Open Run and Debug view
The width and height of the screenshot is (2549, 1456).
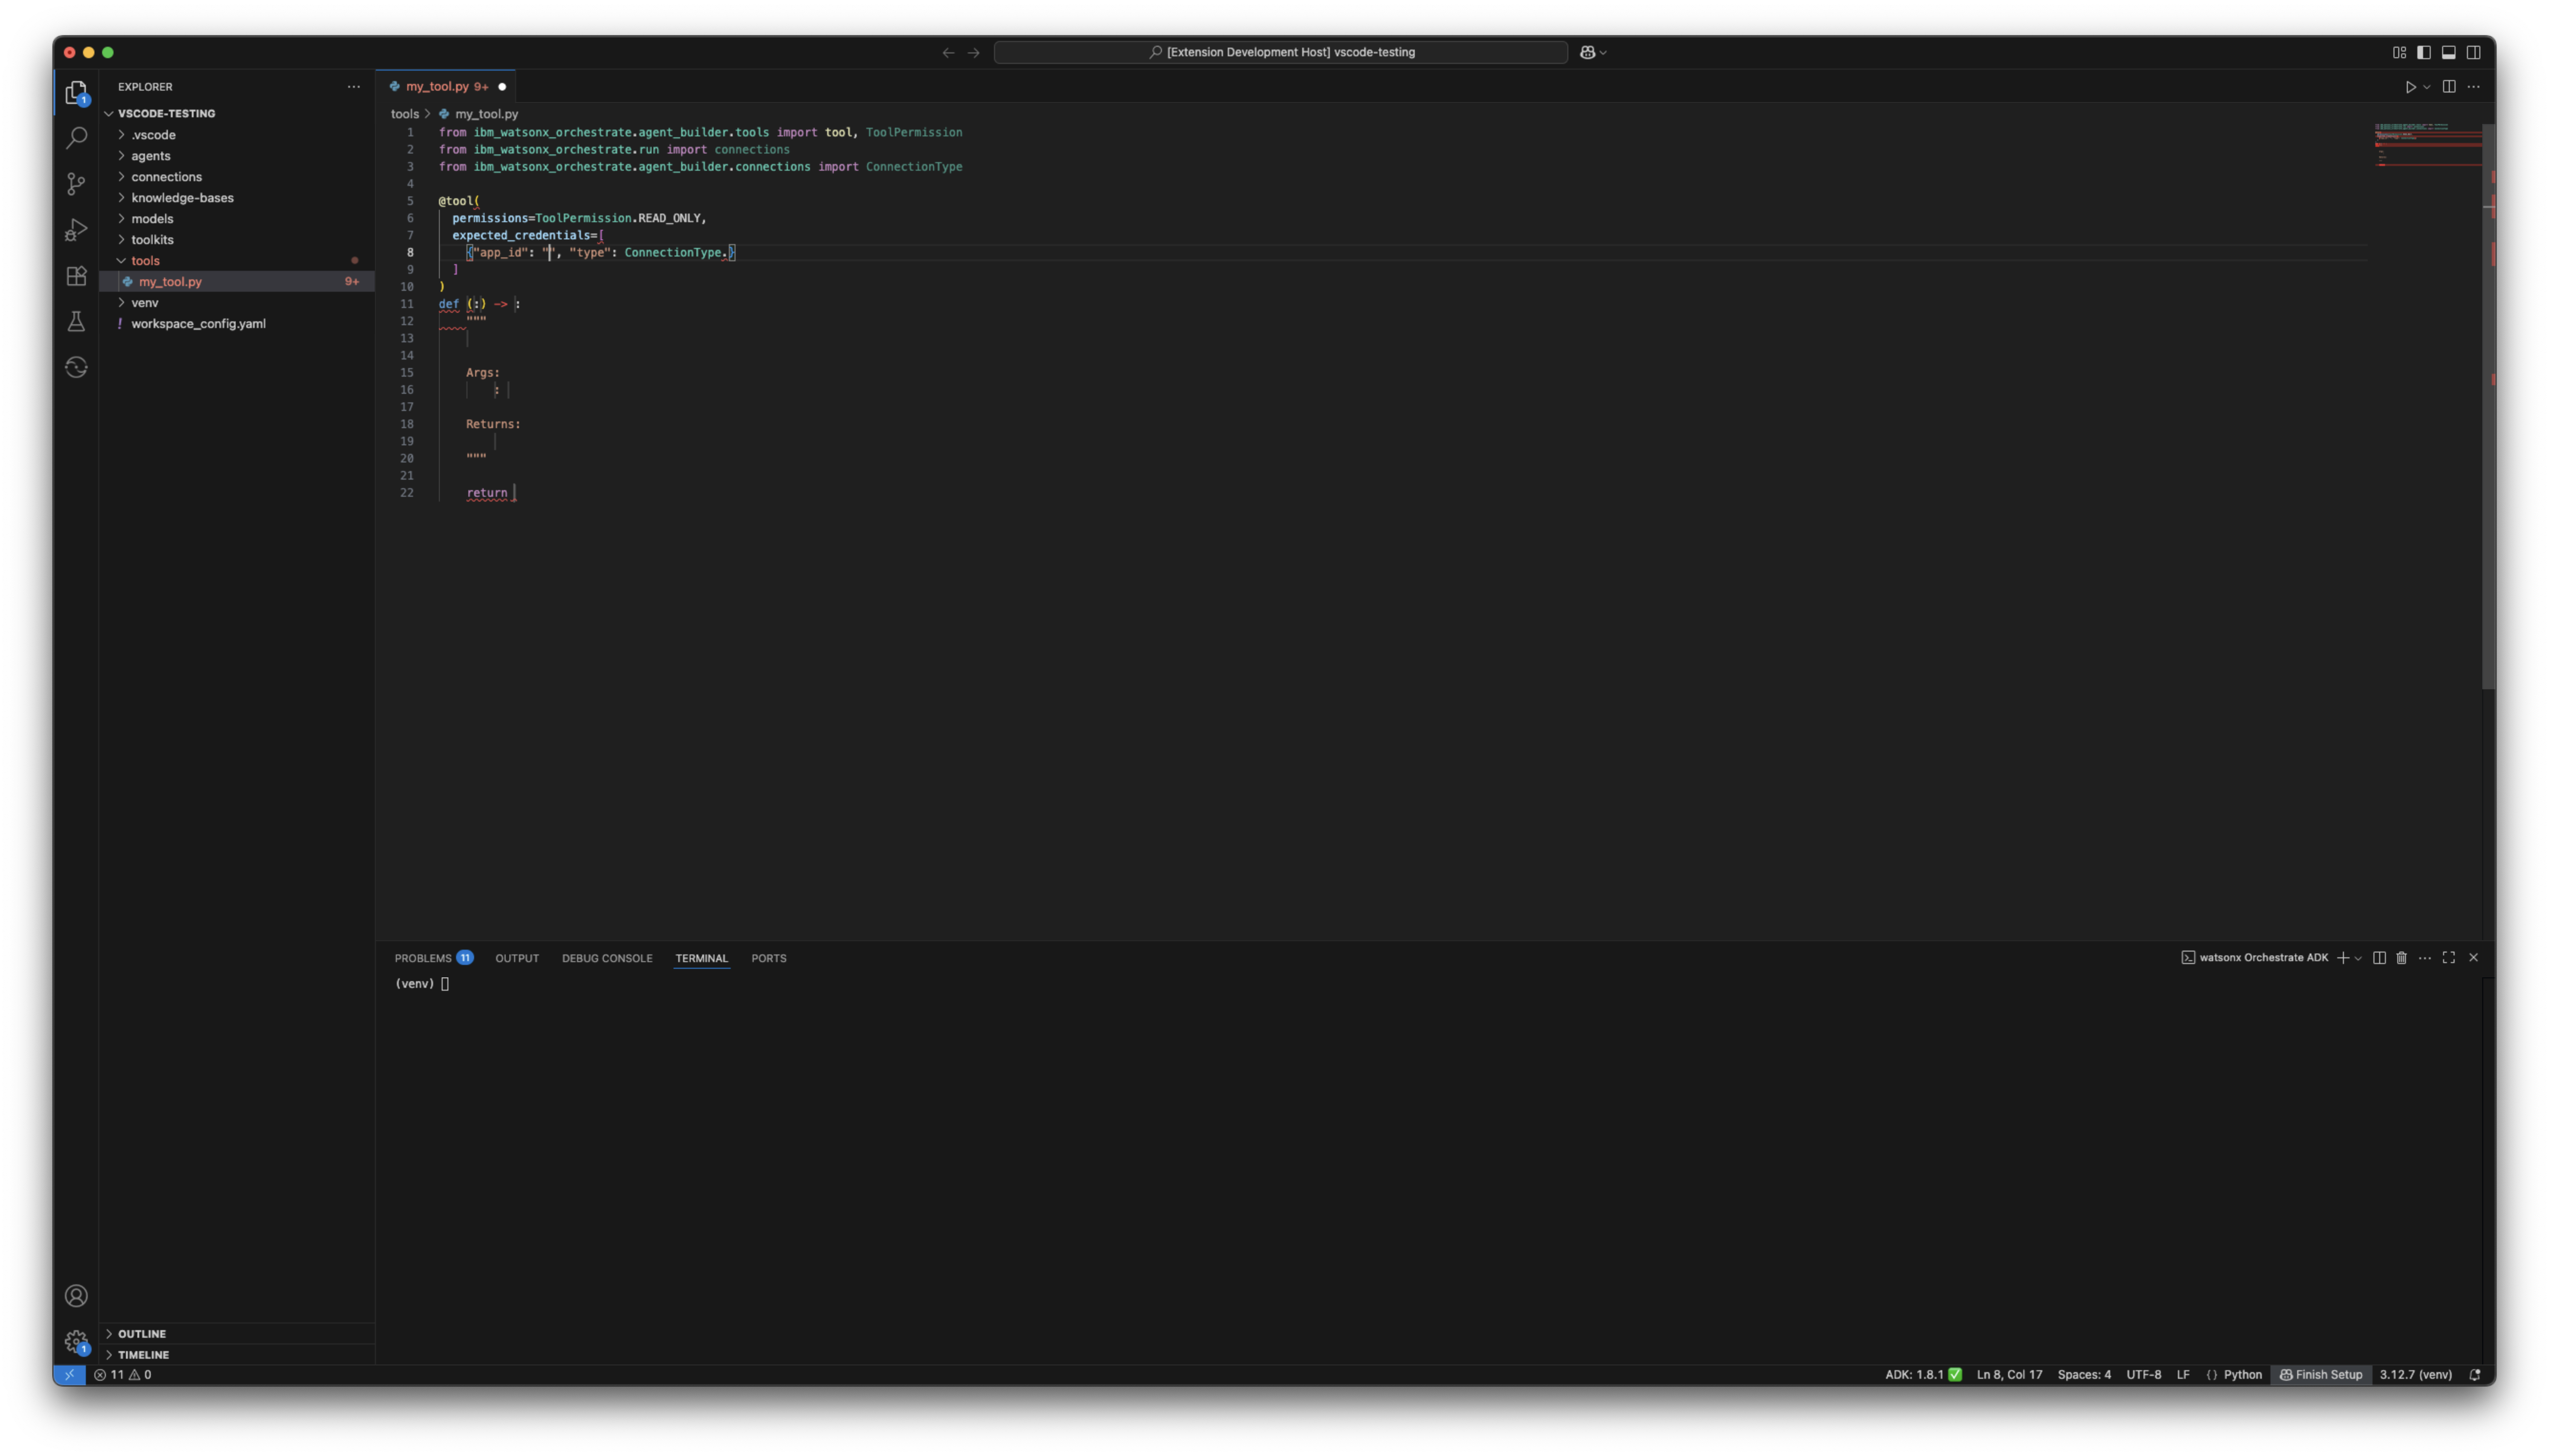point(76,230)
